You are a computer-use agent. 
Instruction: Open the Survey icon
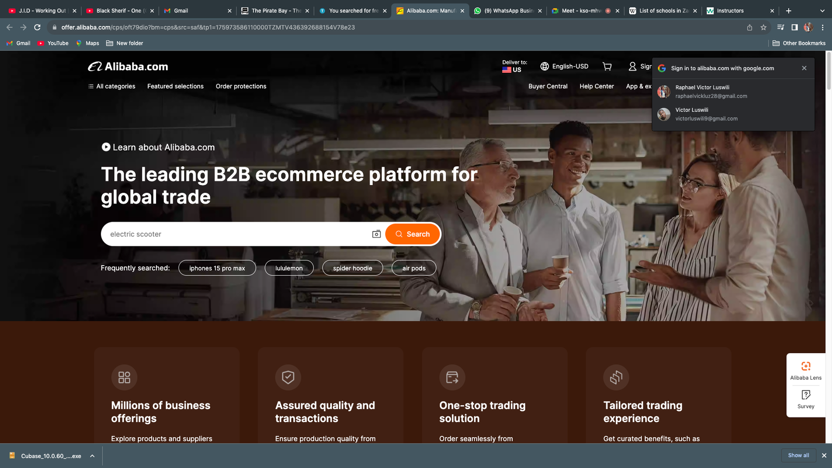(805, 395)
